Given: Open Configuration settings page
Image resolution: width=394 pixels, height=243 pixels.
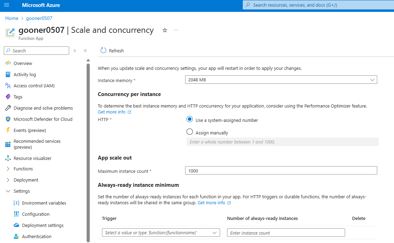Looking at the screenshot, I should pyautogui.click(x=36, y=214).
